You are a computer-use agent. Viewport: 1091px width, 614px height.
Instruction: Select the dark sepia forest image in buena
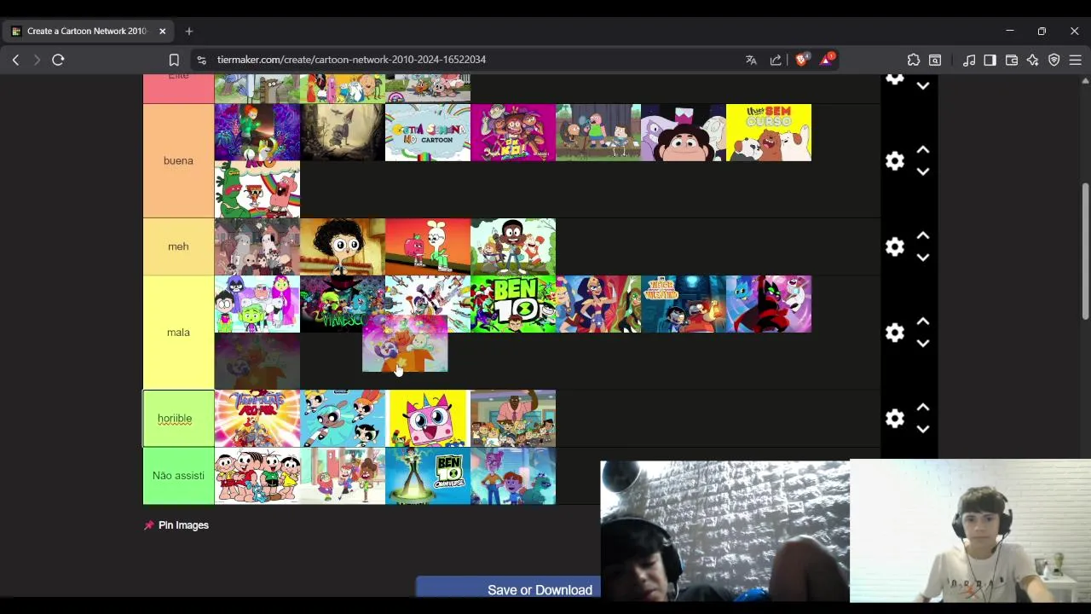(x=343, y=132)
